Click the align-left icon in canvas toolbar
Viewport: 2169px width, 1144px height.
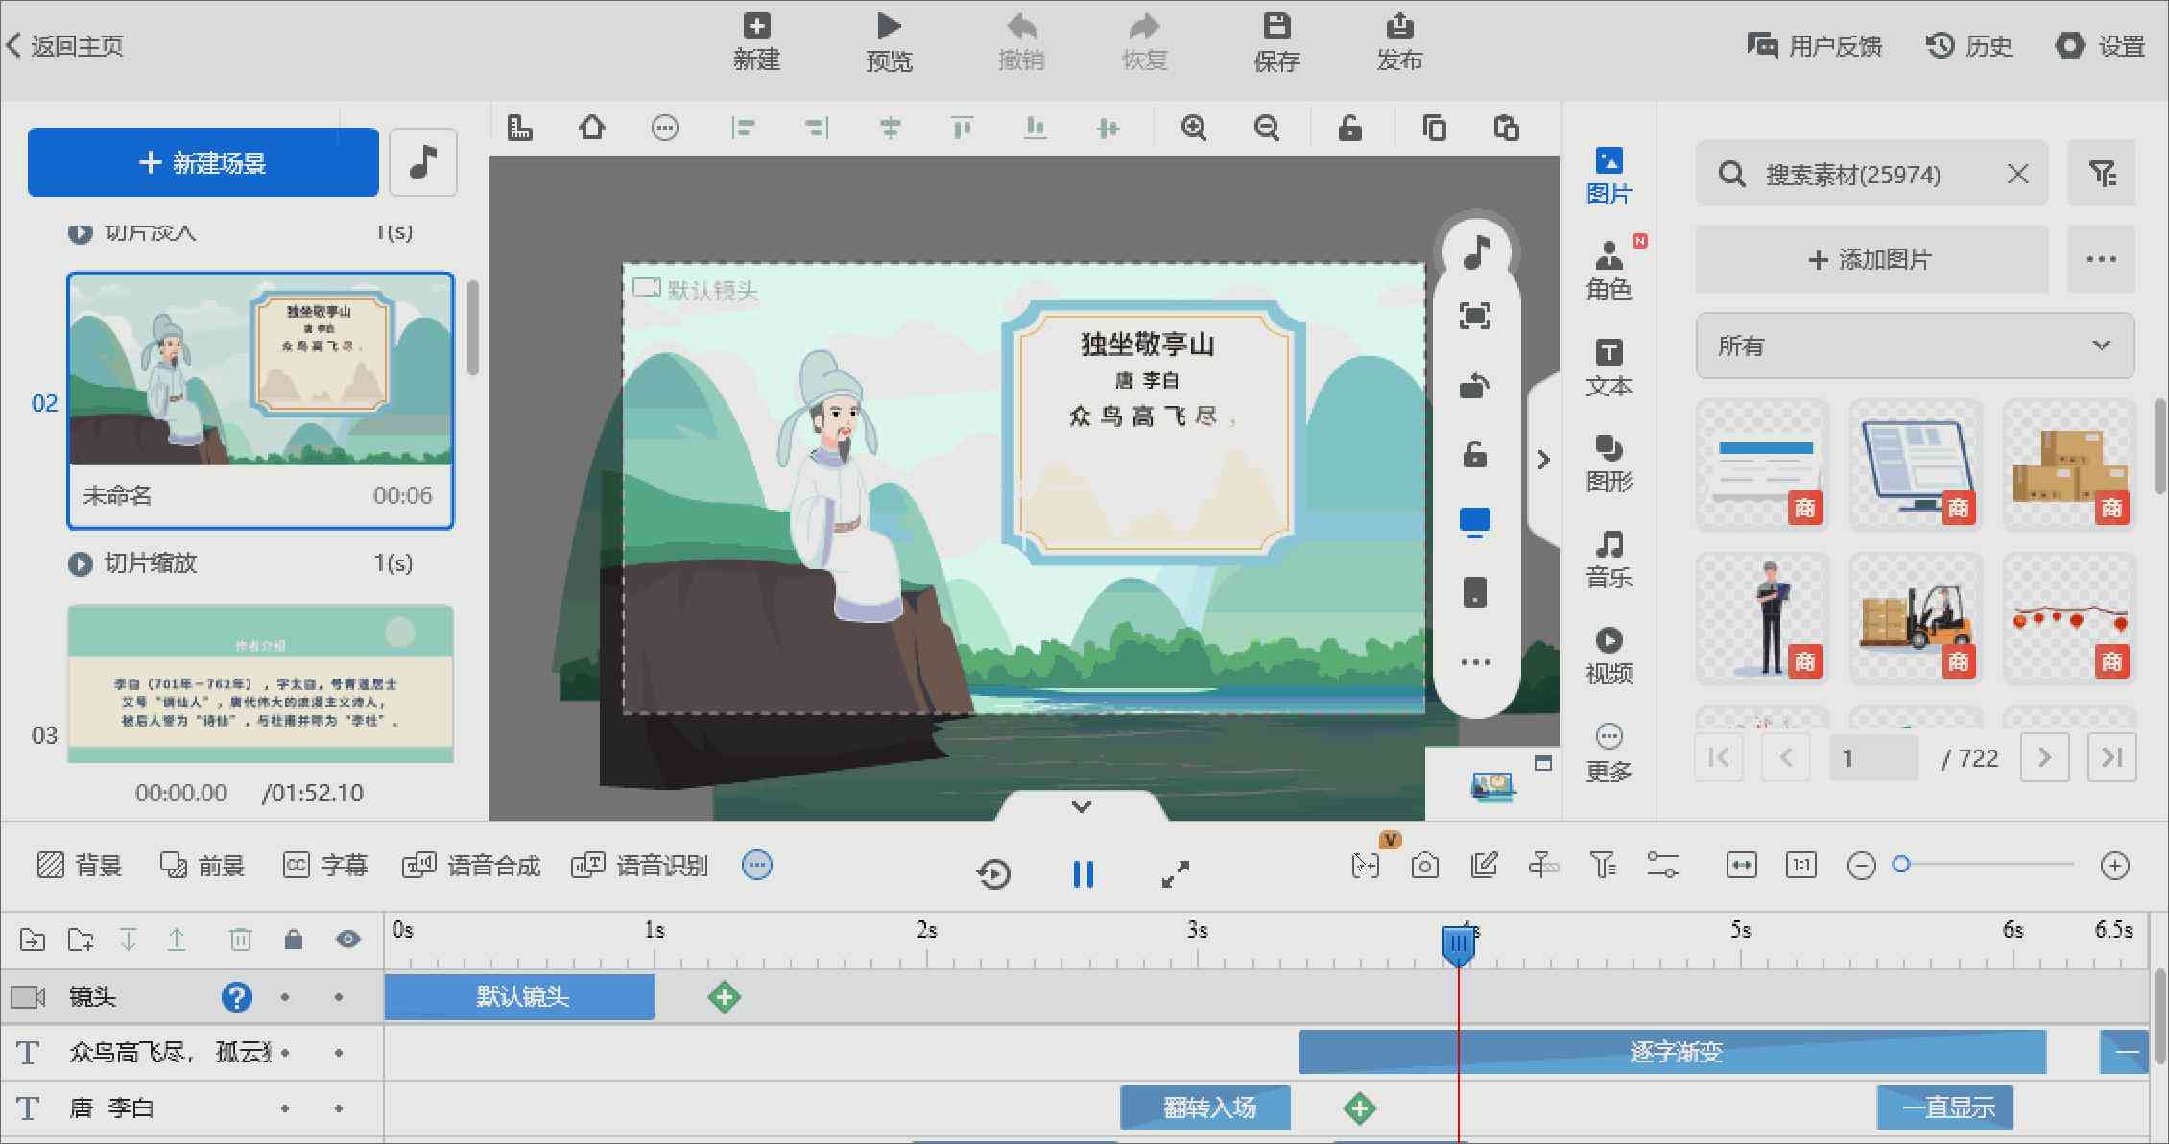[743, 128]
